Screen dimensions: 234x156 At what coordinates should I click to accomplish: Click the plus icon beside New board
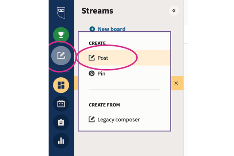pos(92,29)
